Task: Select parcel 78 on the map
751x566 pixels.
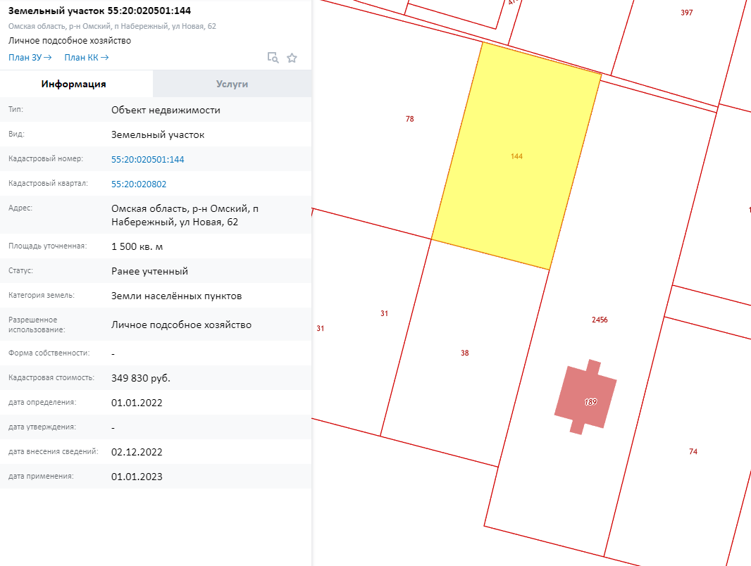Action: [x=409, y=120]
